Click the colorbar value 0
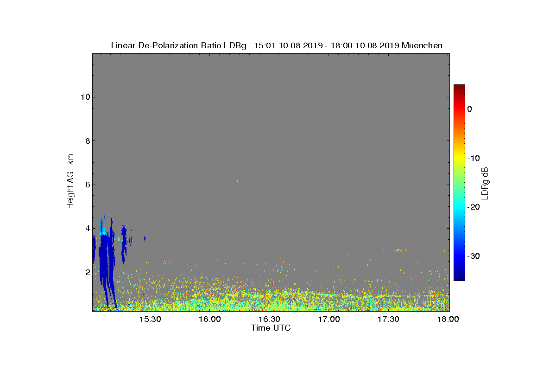Viewport: 556px width, 371px height. (x=469, y=109)
